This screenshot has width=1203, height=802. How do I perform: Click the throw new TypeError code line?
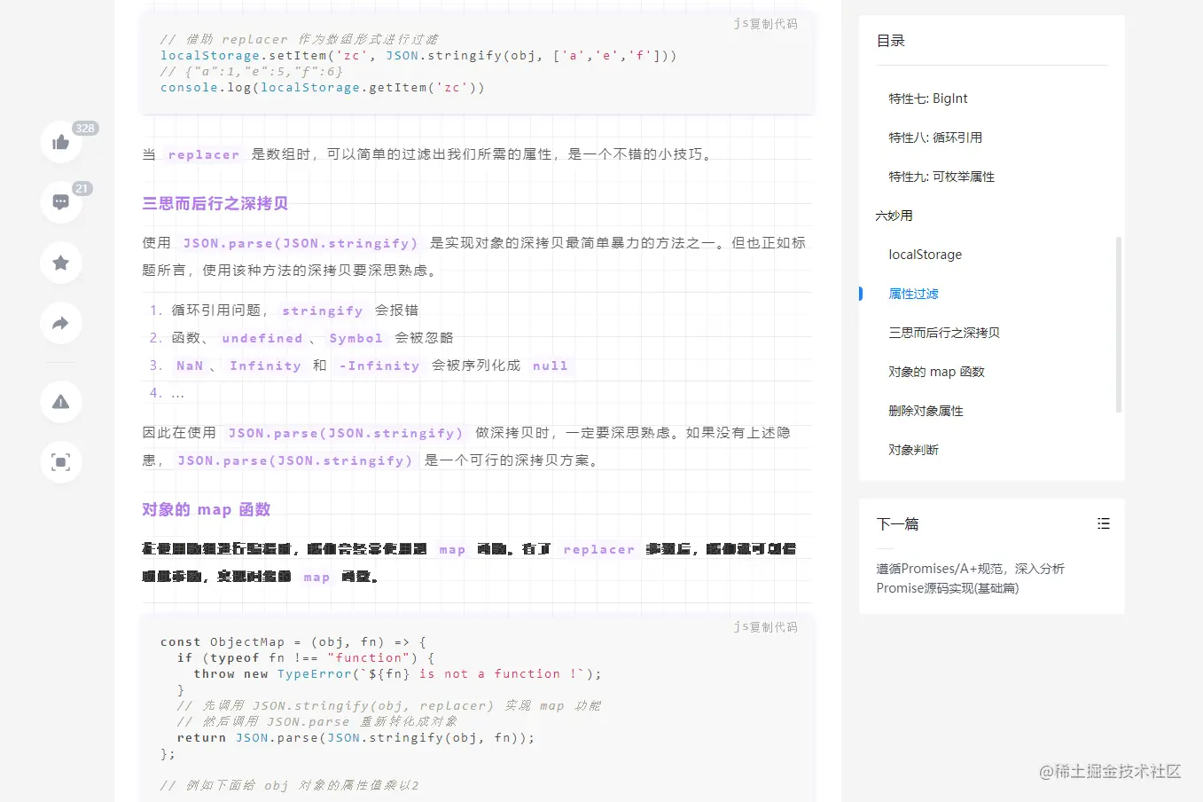tap(397, 673)
